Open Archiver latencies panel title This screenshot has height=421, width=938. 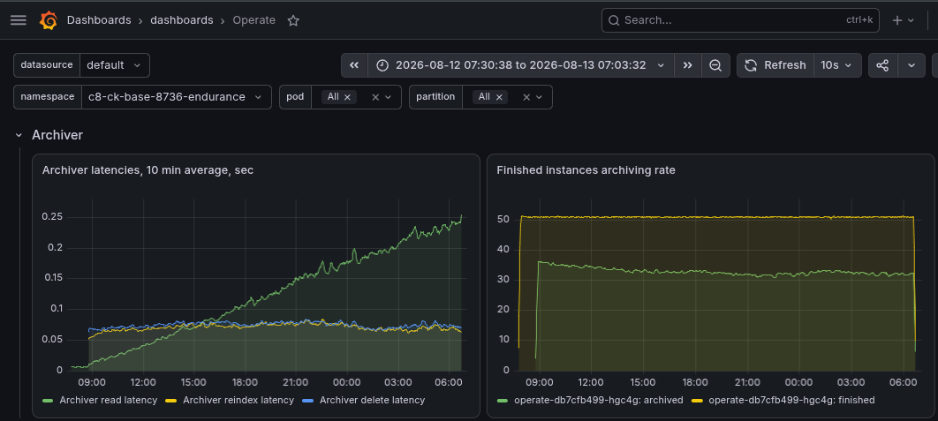[x=148, y=170]
